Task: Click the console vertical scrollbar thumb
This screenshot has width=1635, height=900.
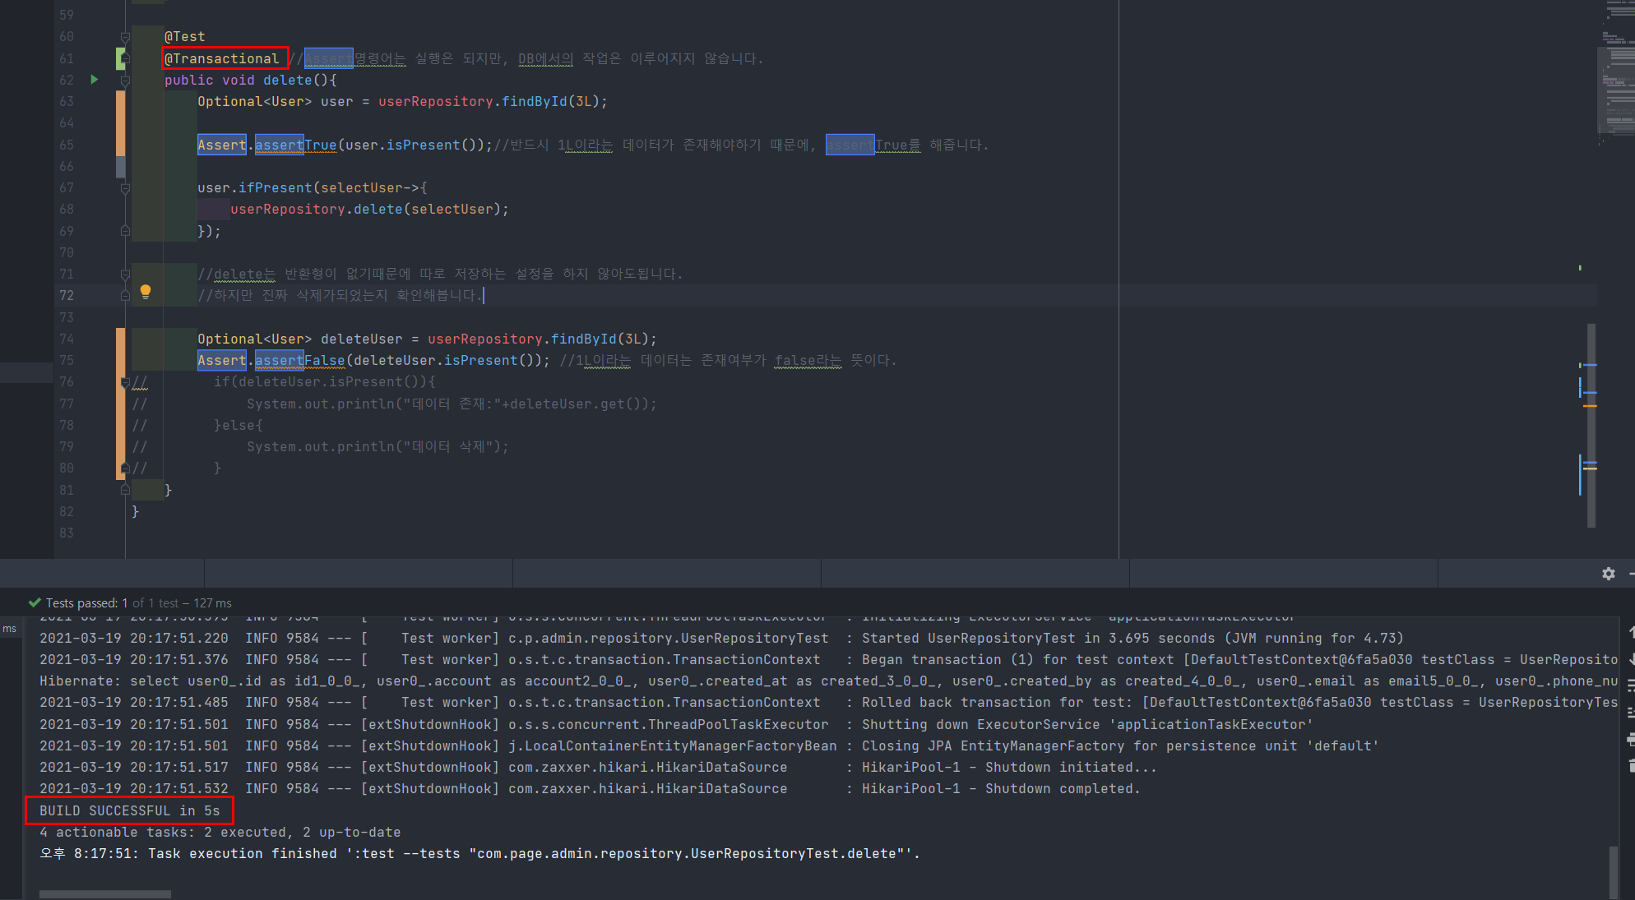Action: (1613, 871)
